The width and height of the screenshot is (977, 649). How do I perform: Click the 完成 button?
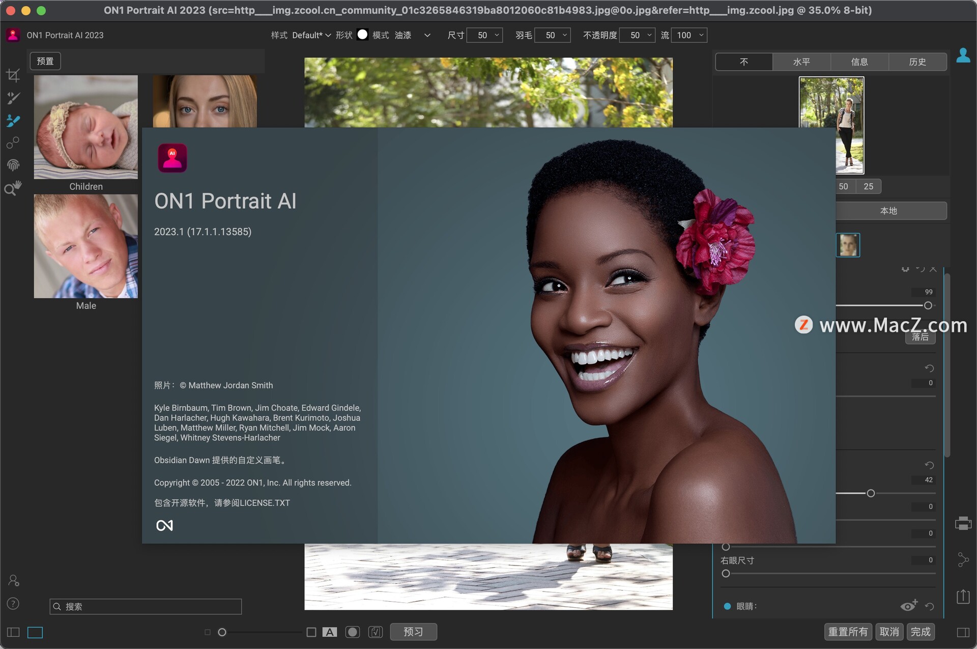click(921, 631)
